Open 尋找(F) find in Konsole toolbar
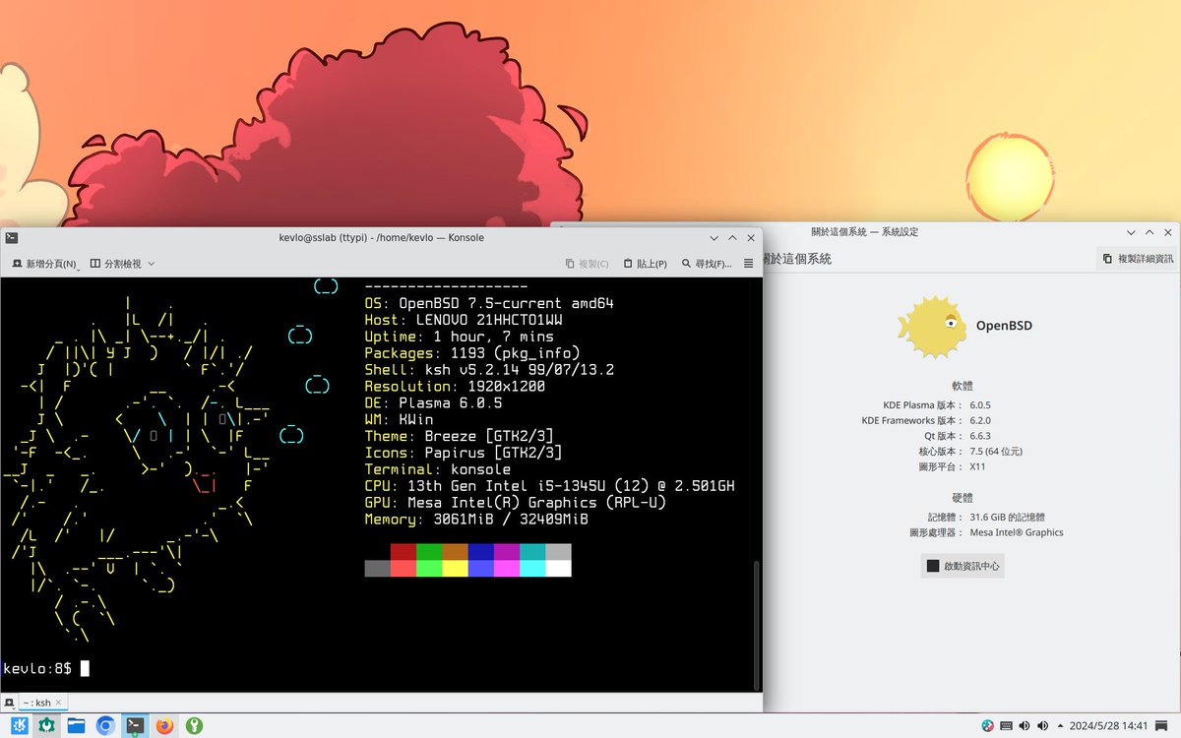Screen dimensions: 1181x738 tap(705, 264)
